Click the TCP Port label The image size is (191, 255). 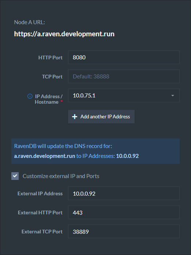(x=52, y=77)
